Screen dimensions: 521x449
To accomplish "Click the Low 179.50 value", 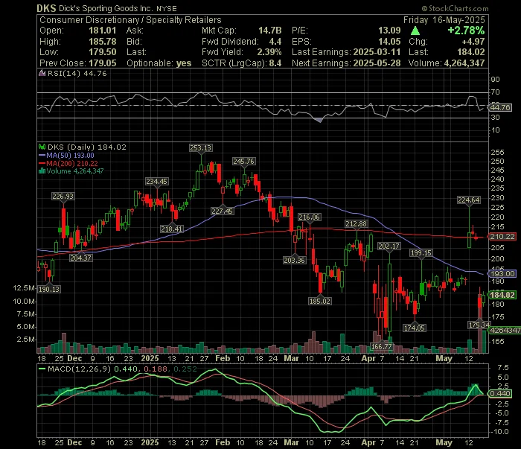I will pyautogui.click(x=103, y=52).
